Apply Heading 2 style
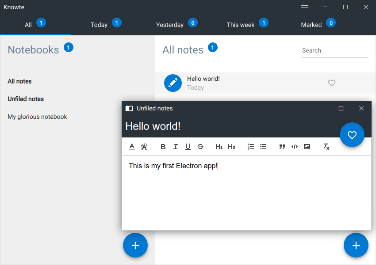This screenshot has height=265, width=376. click(x=231, y=147)
